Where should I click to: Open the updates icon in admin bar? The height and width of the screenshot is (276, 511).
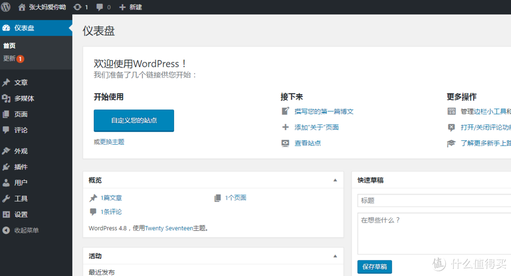click(77, 7)
